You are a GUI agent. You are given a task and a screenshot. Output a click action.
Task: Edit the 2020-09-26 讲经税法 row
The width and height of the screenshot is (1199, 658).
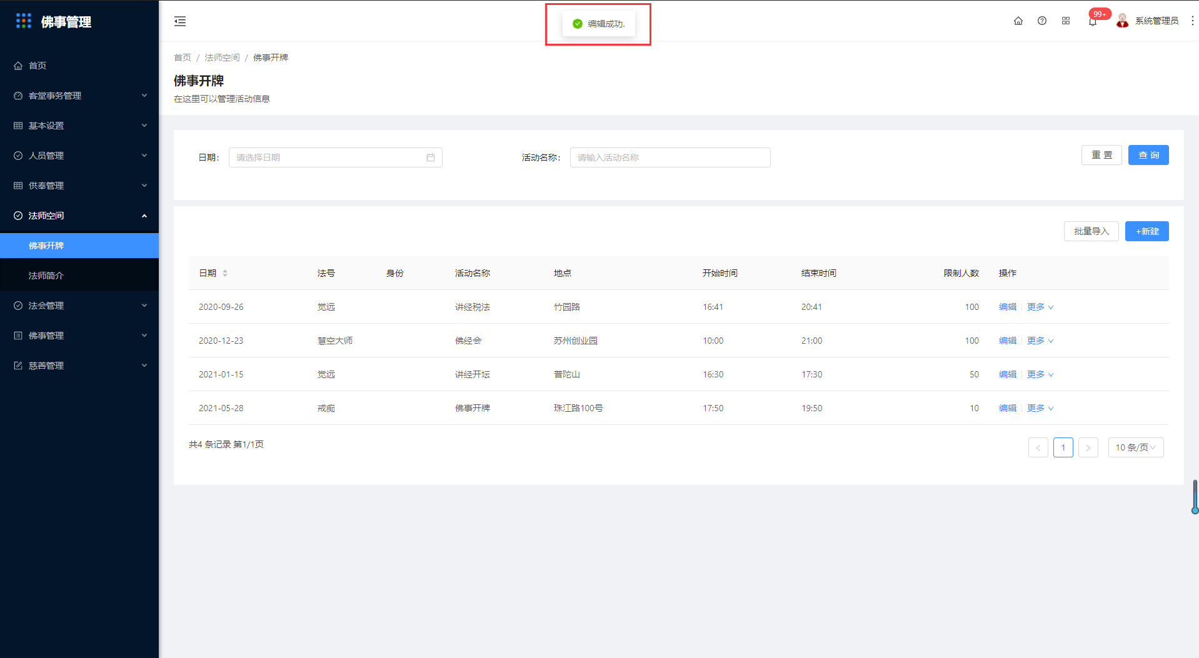1008,307
